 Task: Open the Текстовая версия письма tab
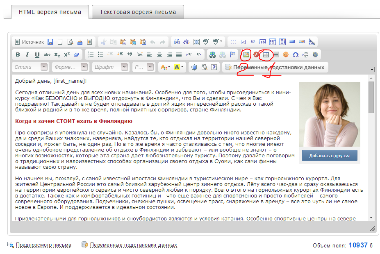(138, 12)
